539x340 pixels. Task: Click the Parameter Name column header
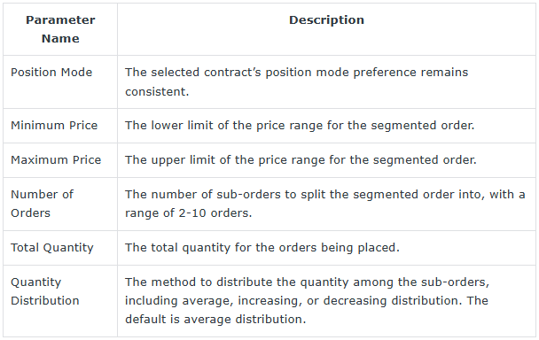tap(60, 29)
